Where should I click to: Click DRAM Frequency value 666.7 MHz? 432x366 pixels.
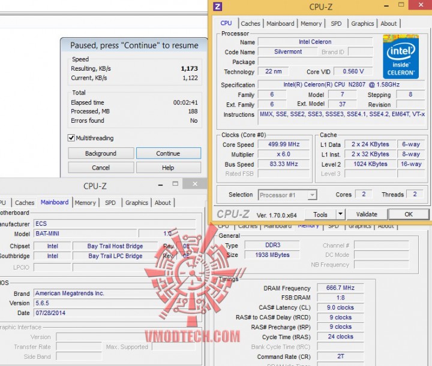tap(341, 288)
